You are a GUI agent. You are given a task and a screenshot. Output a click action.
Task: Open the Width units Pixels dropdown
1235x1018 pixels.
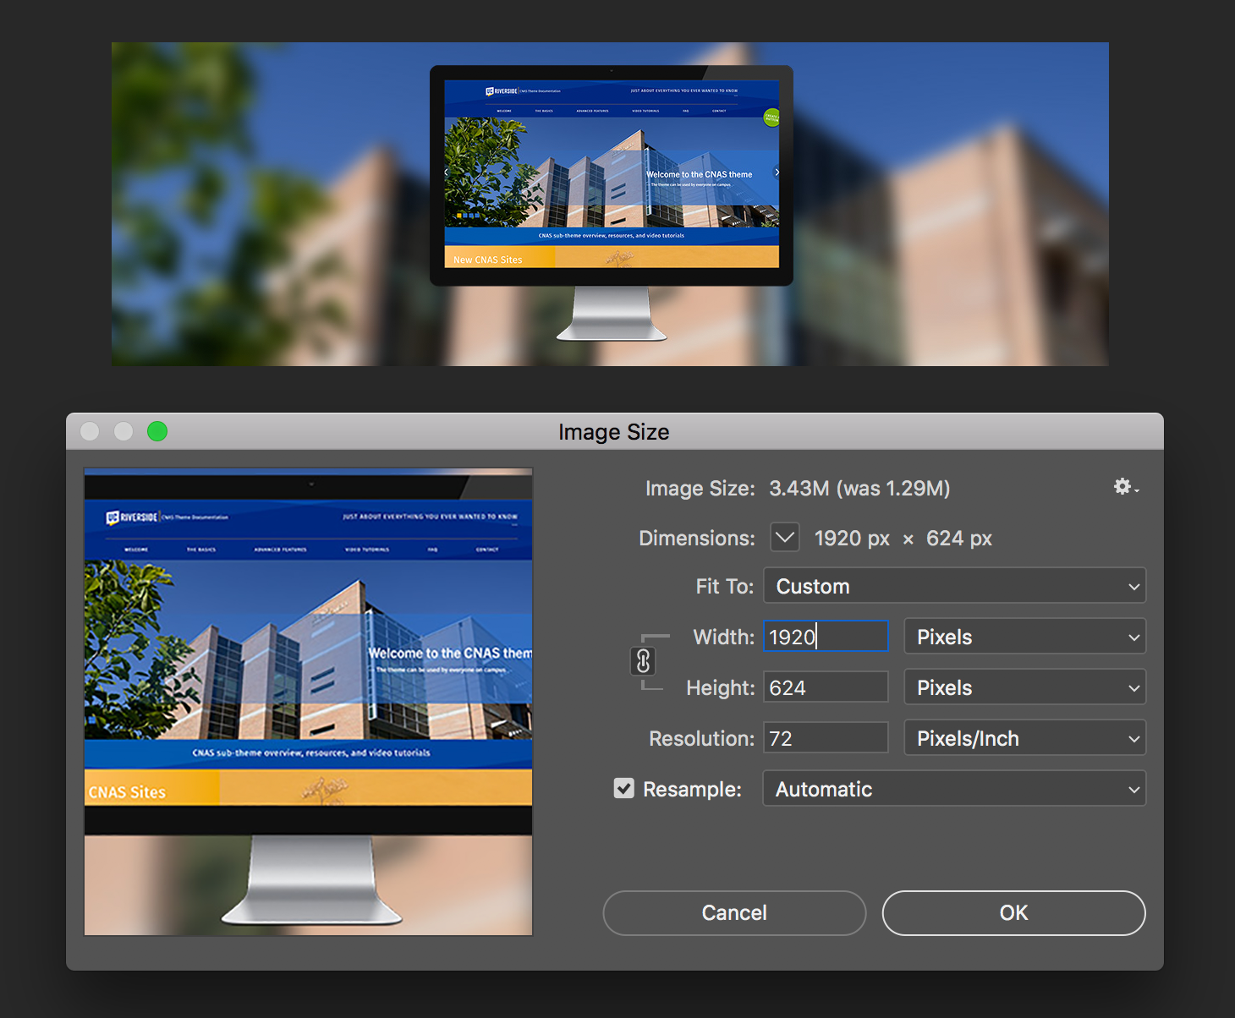coord(1024,637)
